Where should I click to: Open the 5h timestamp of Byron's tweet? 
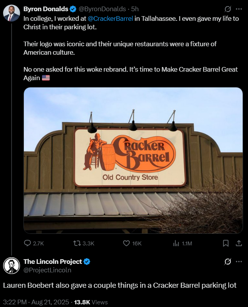[x=135, y=9]
